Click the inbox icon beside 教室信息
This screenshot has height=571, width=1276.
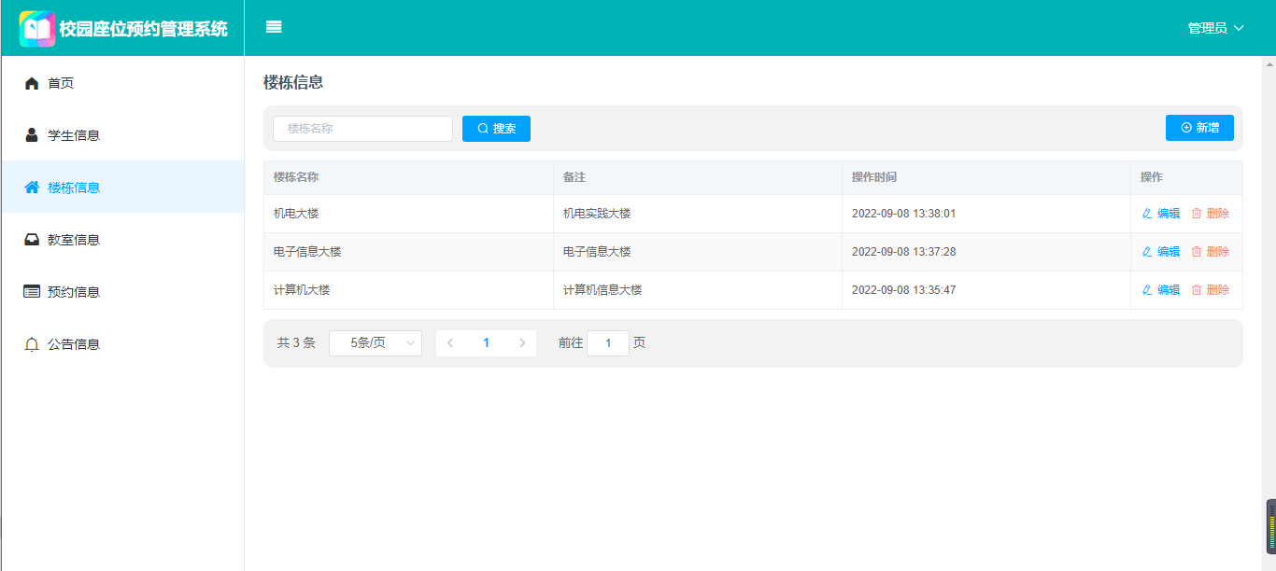tap(32, 240)
